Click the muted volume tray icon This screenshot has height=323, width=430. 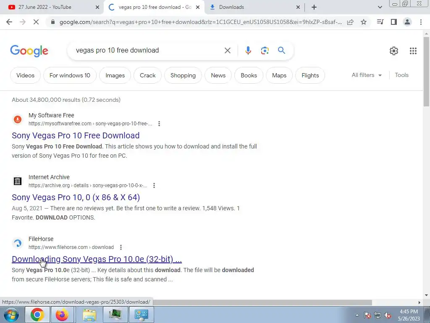click(388, 315)
